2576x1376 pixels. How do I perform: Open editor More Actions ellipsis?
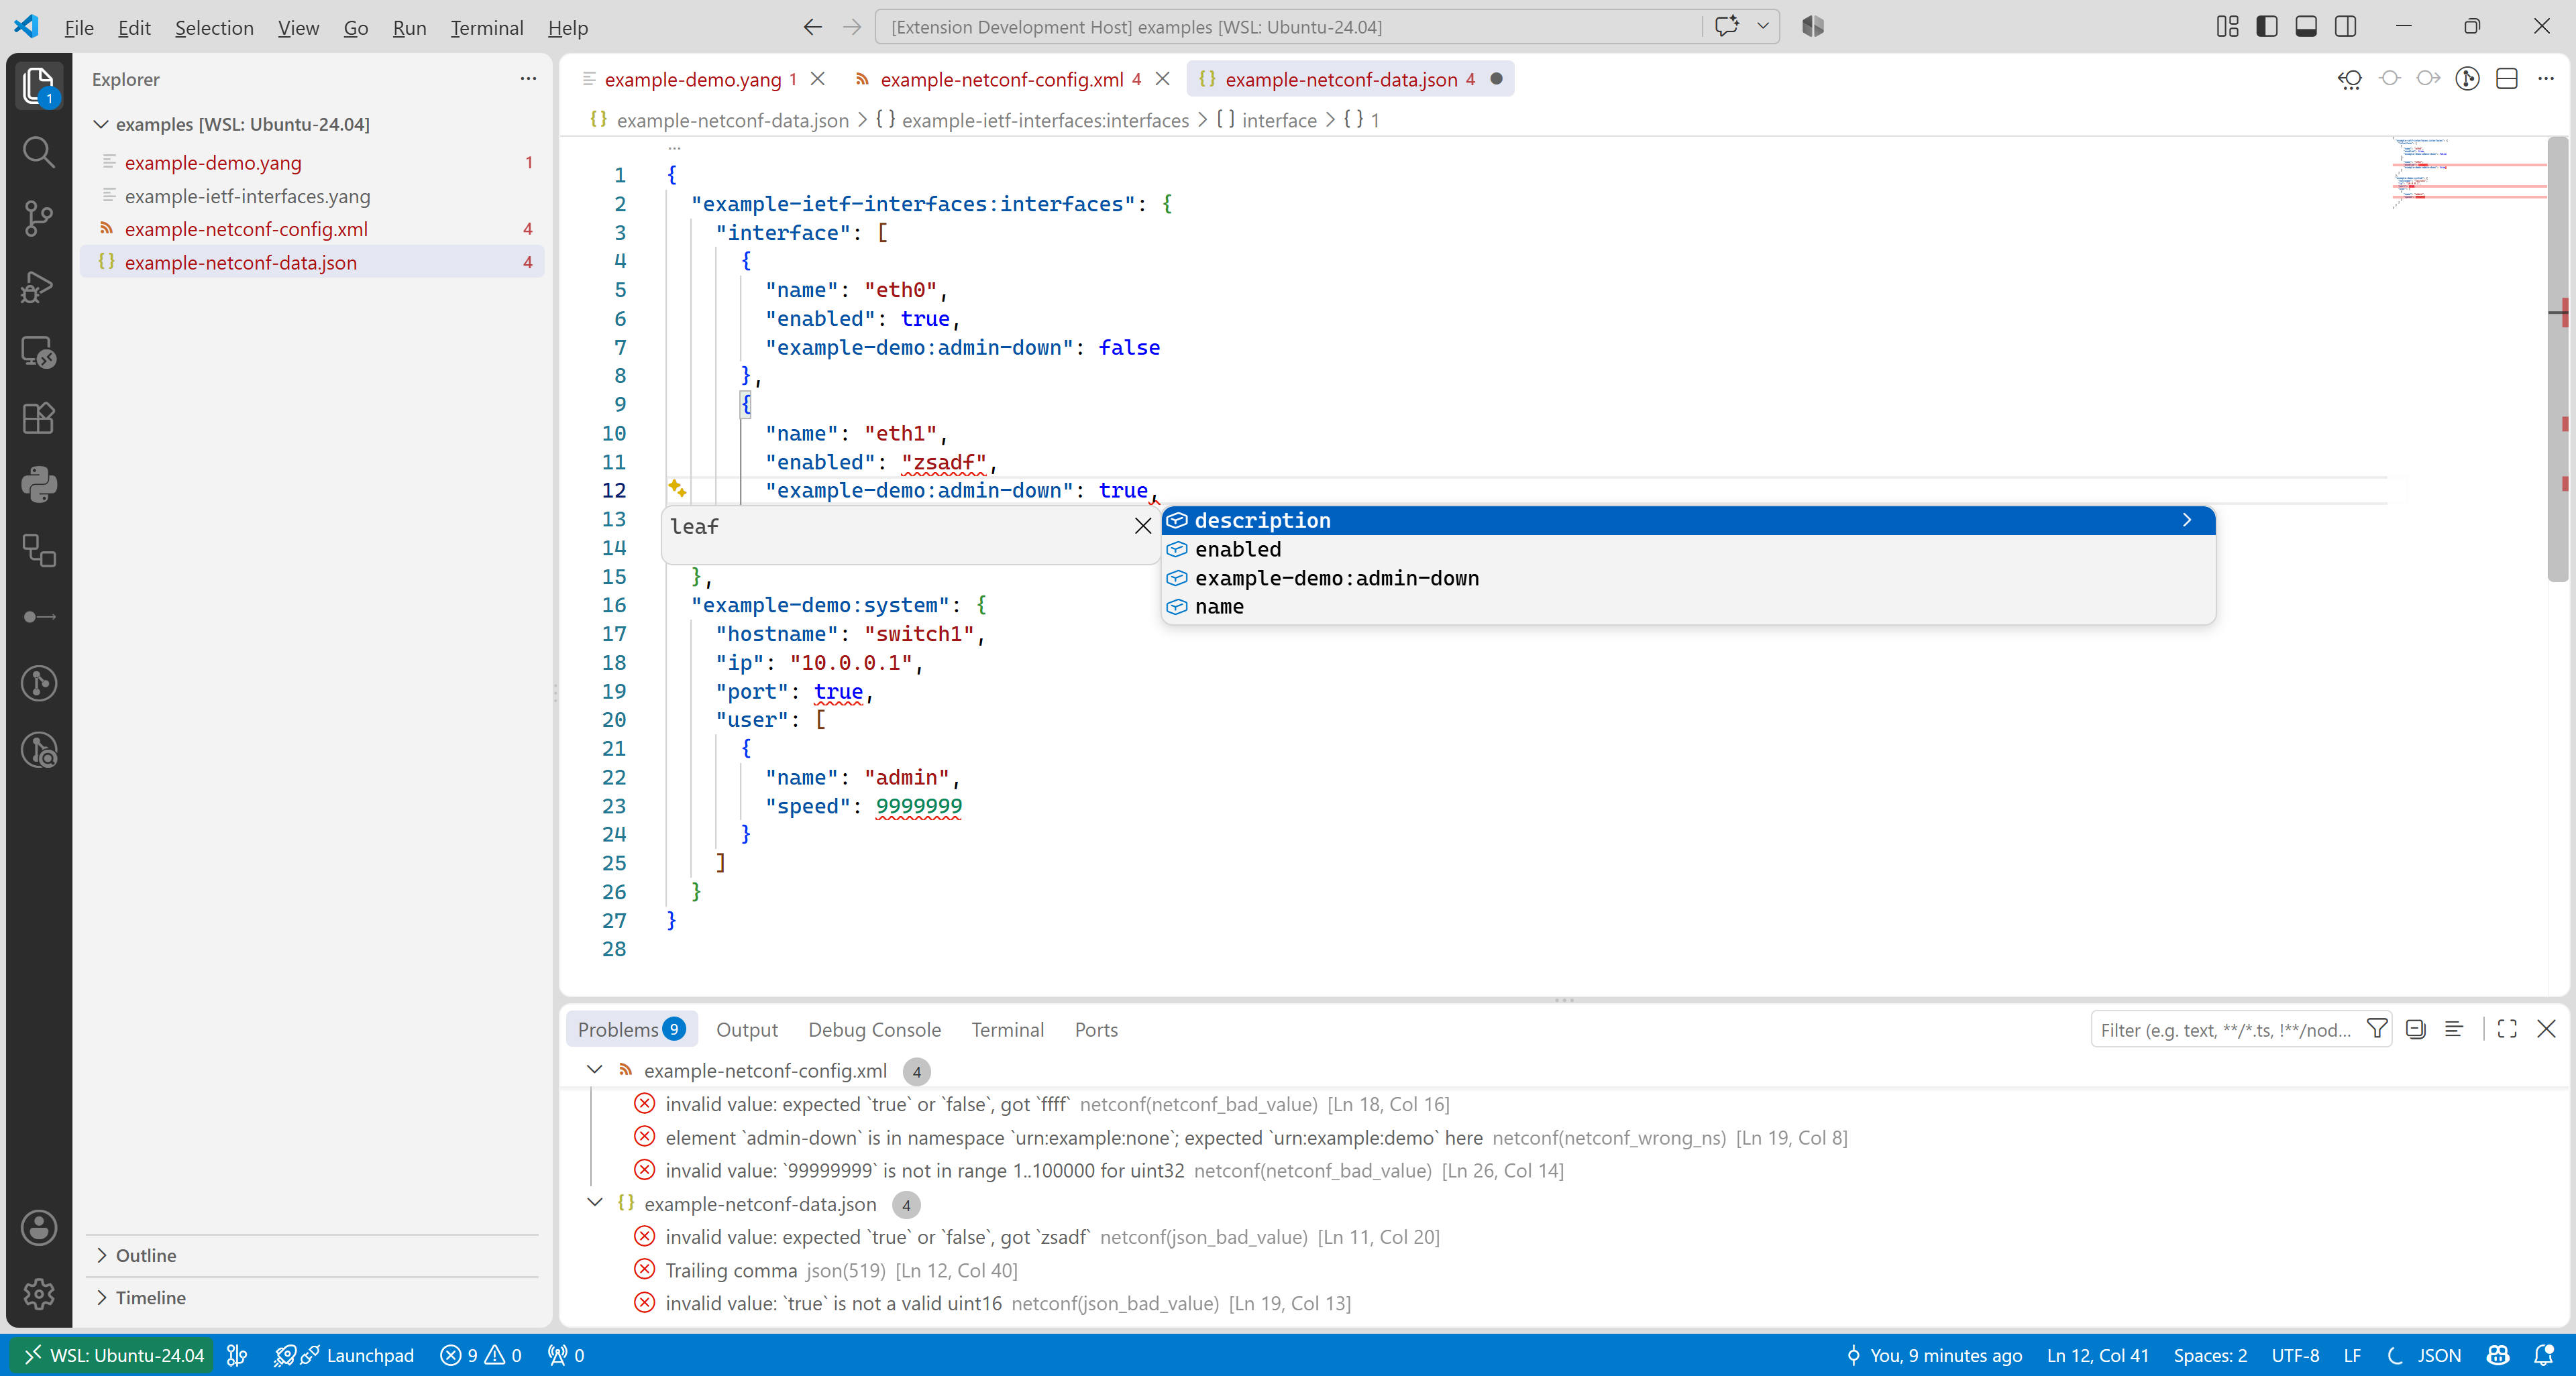[2545, 79]
